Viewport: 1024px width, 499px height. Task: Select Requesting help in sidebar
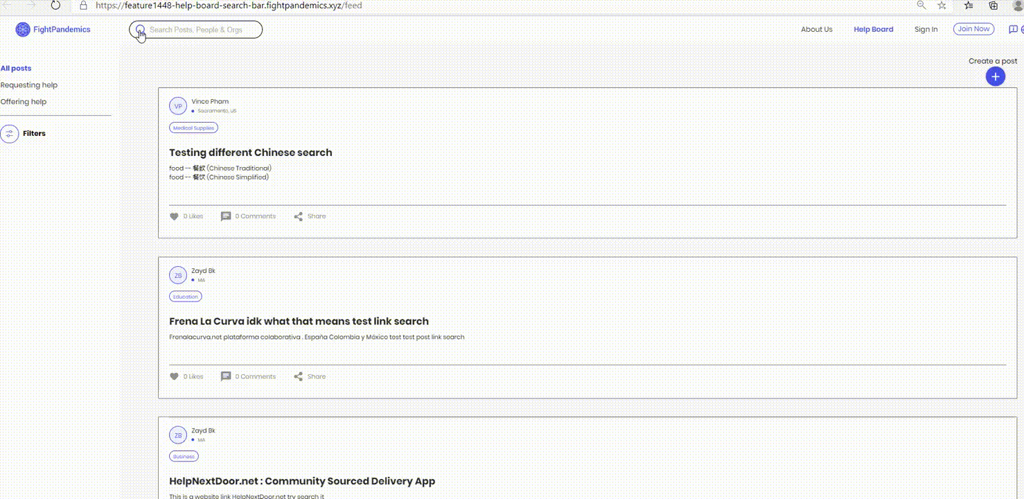29,85
